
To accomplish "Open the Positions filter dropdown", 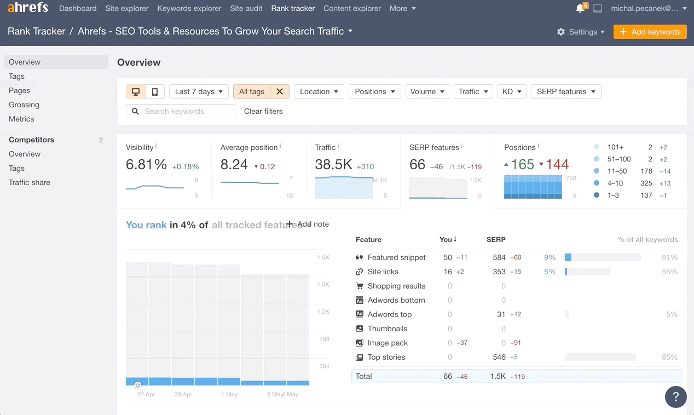I will [375, 91].
